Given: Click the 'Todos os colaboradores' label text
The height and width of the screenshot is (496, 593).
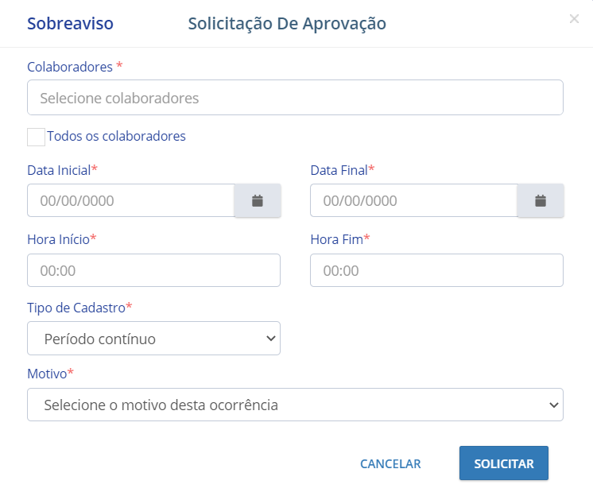Looking at the screenshot, I should 116,136.
